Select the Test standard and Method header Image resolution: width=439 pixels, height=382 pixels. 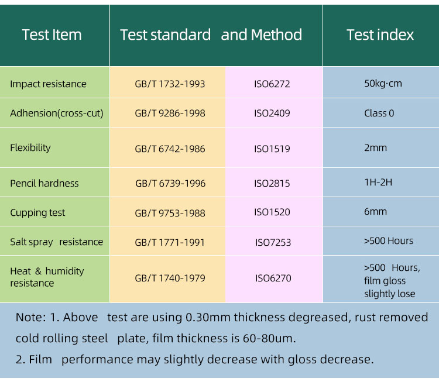(211, 35)
